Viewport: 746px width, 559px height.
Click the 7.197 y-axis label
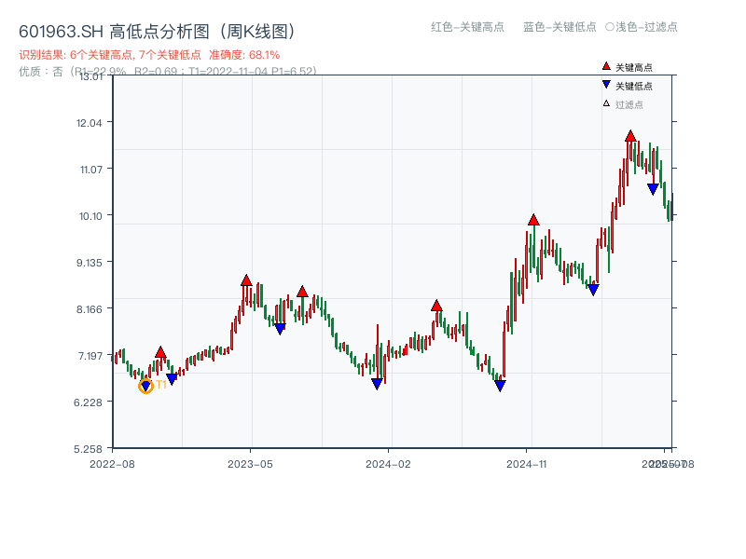tap(90, 356)
